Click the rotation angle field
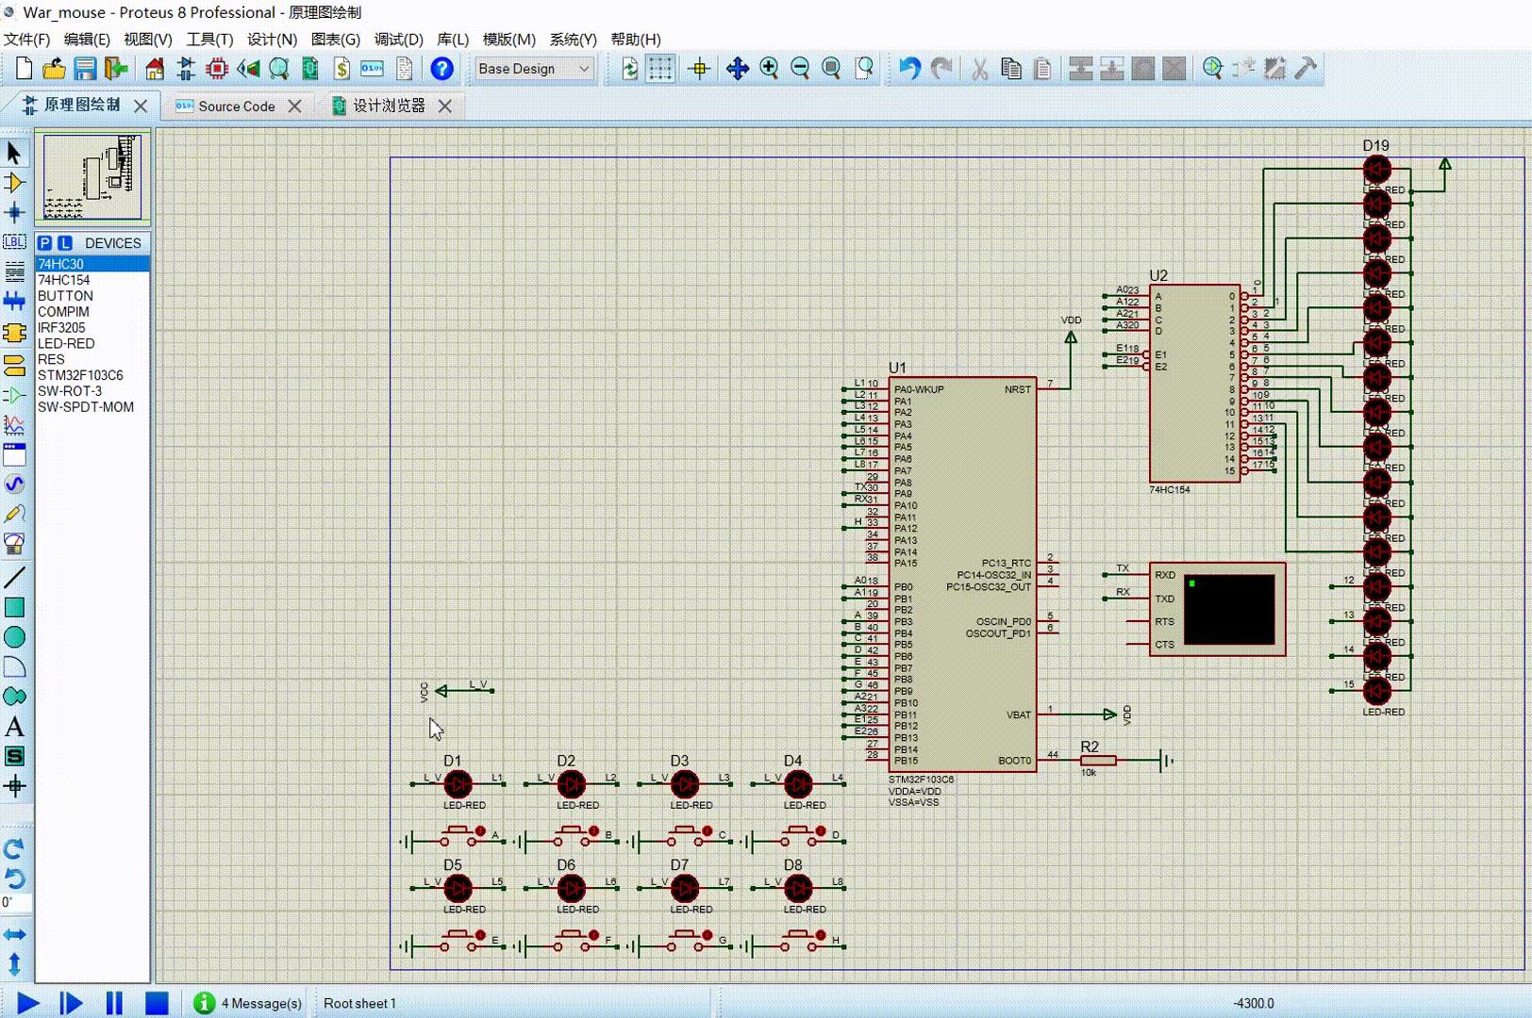 14,903
